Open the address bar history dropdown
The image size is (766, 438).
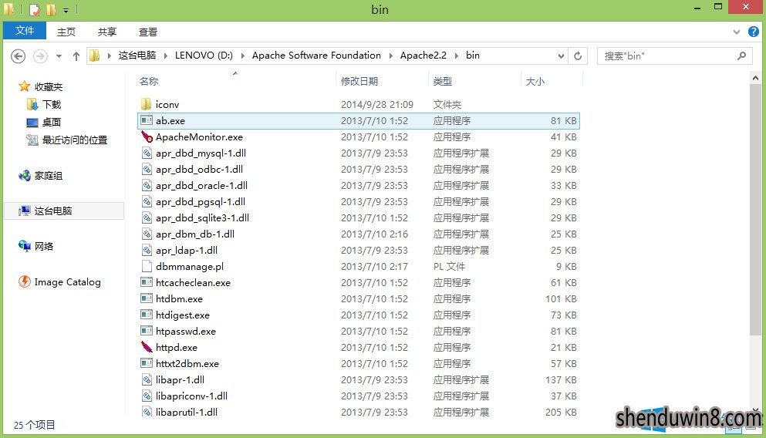561,56
